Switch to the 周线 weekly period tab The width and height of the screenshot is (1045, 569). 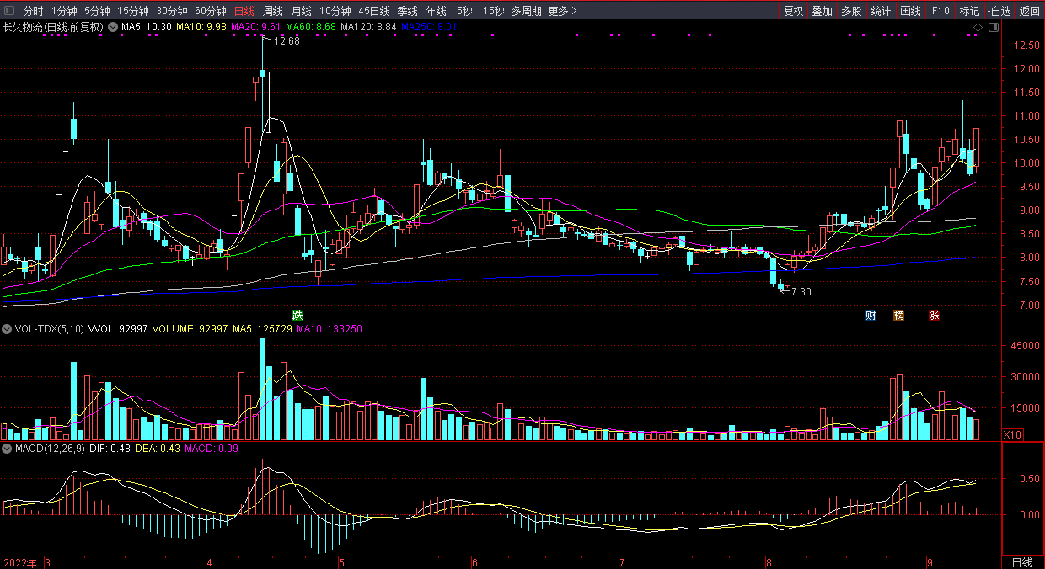point(273,11)
